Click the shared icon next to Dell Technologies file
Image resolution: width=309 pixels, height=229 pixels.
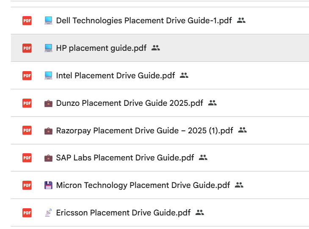pos(241,20)
